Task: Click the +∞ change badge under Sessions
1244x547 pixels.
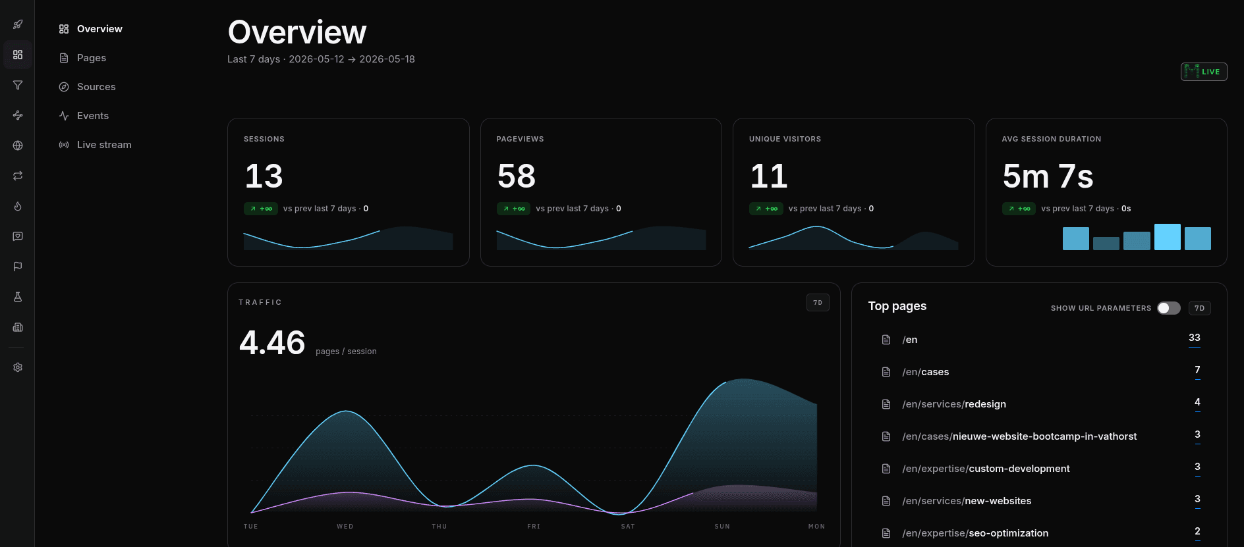Action: (x=261, y=209)
